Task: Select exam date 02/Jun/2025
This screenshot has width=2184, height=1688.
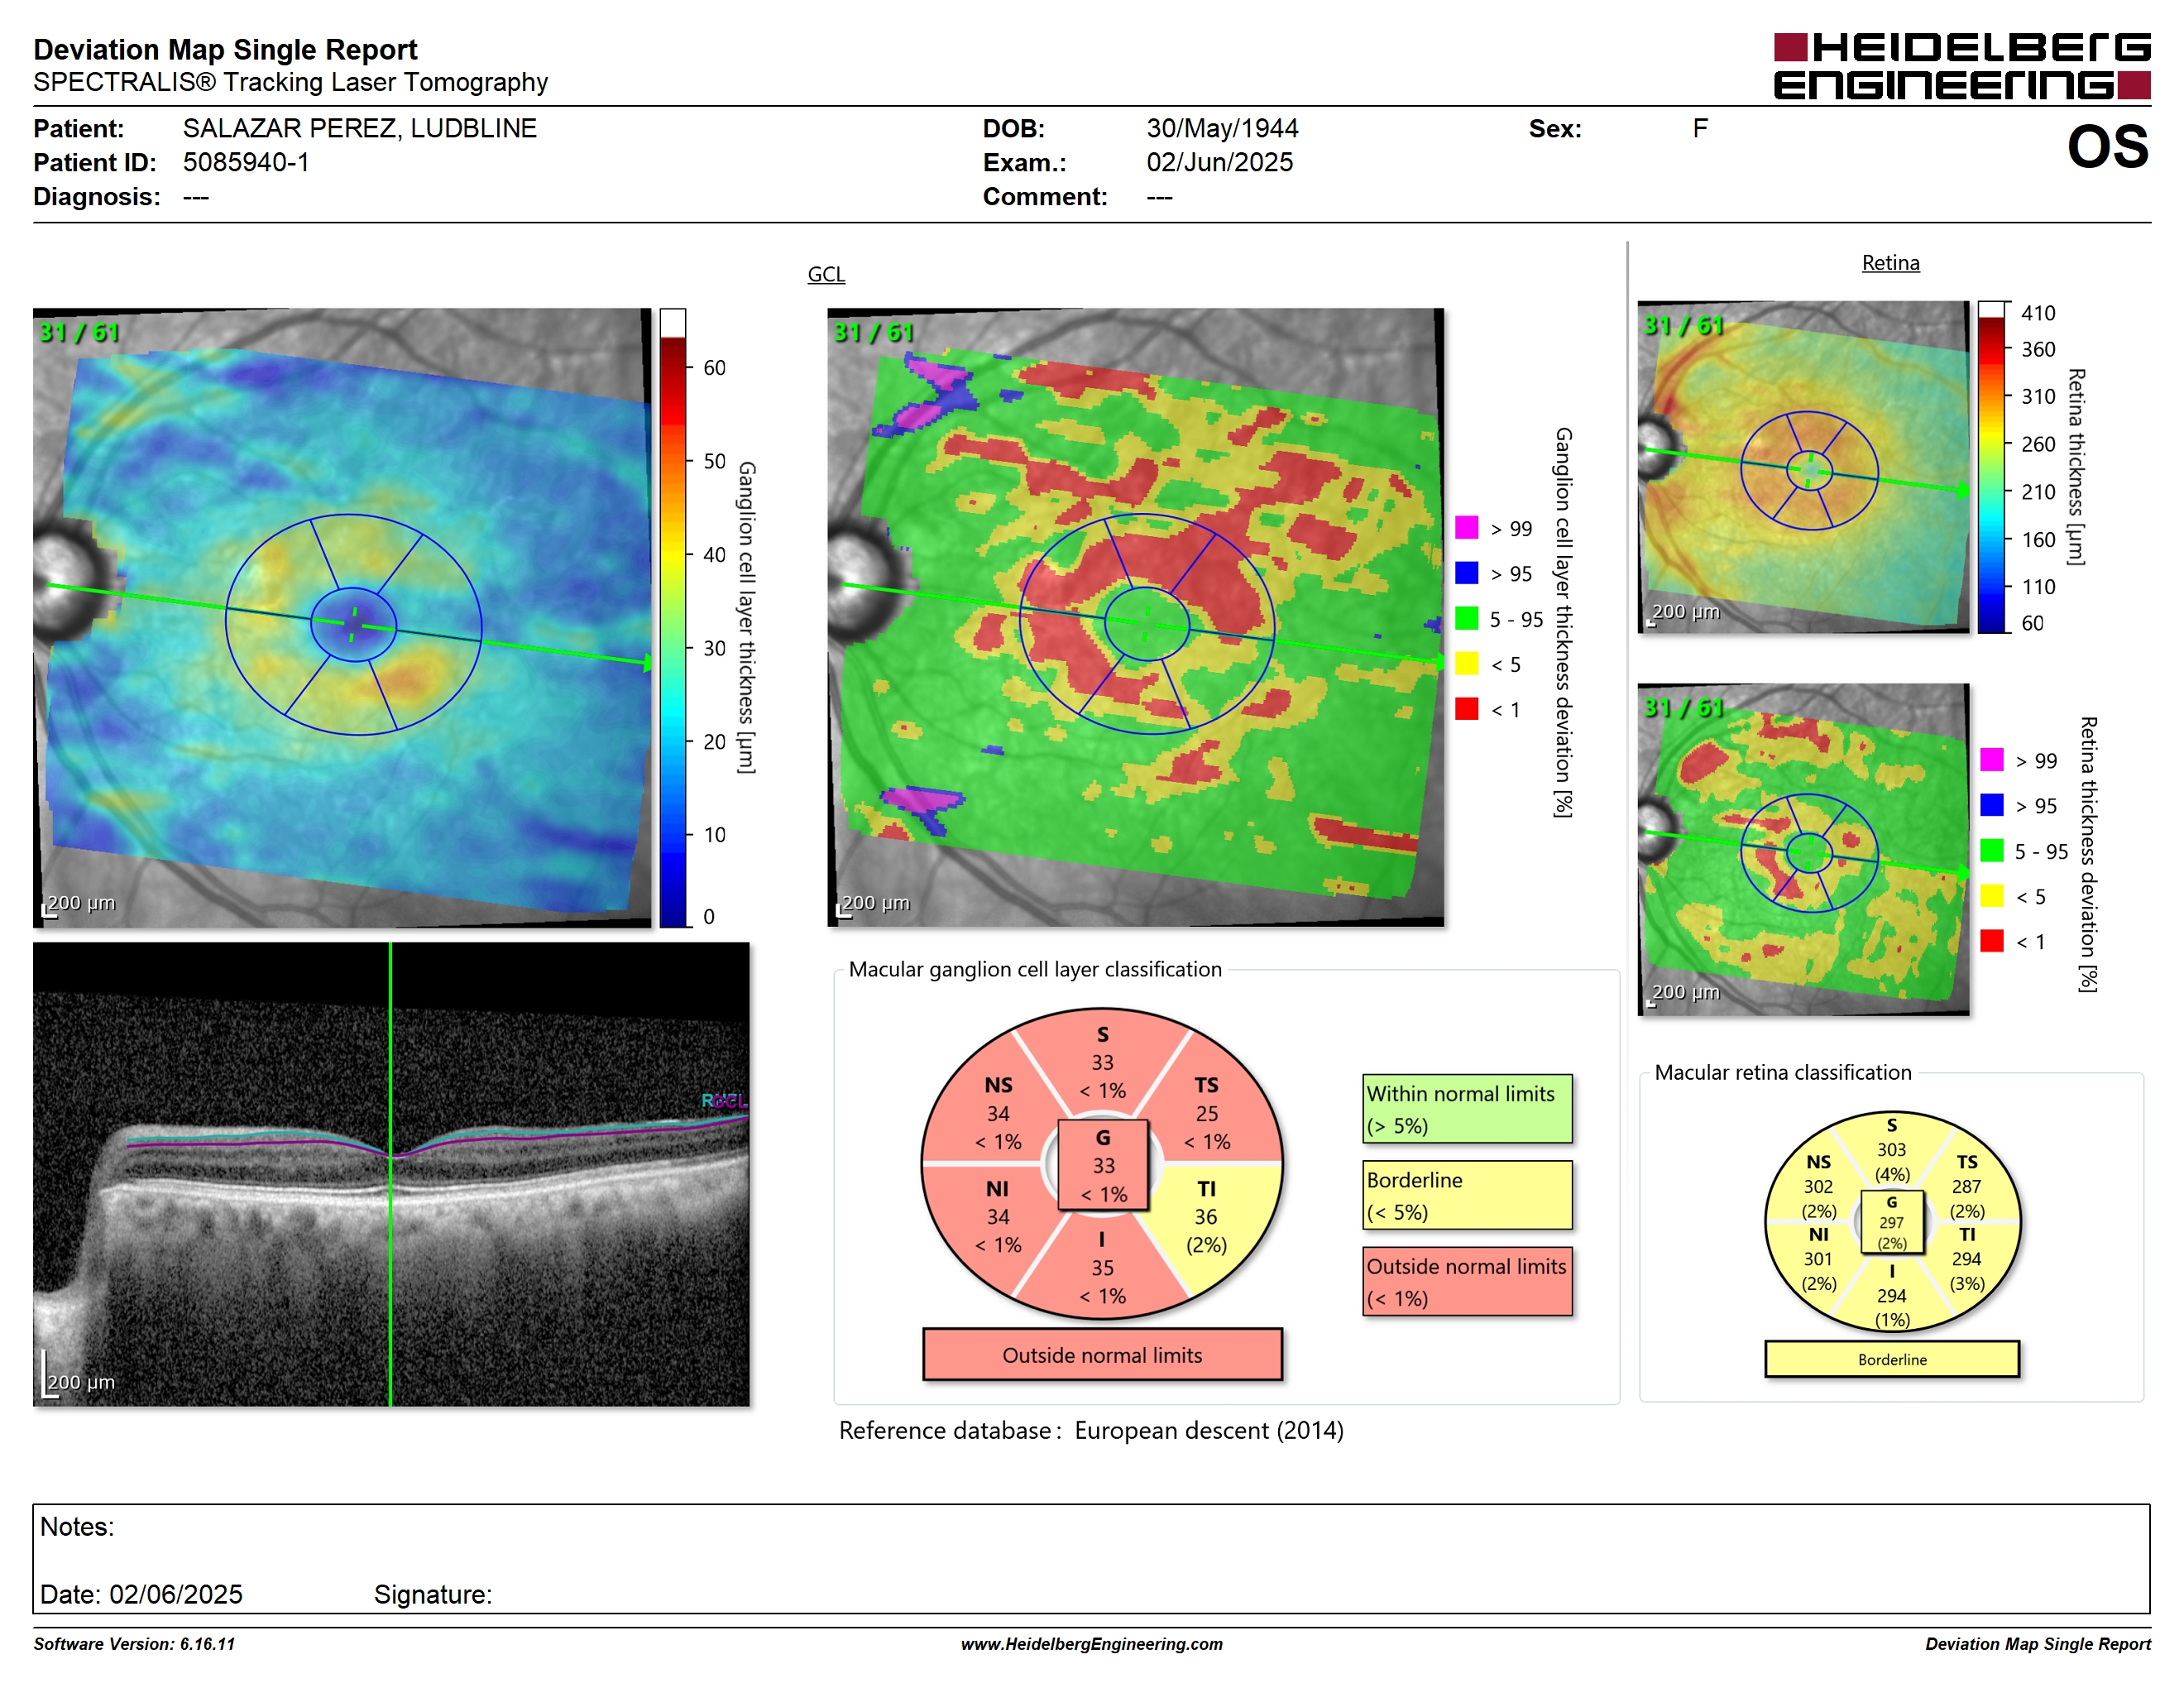Action: [x=1219, y=162]
